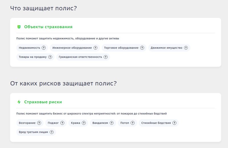Viewport: 228px width, 148px height.
Task: Click the Поджог risk label
Action: [x=53, y=123]
